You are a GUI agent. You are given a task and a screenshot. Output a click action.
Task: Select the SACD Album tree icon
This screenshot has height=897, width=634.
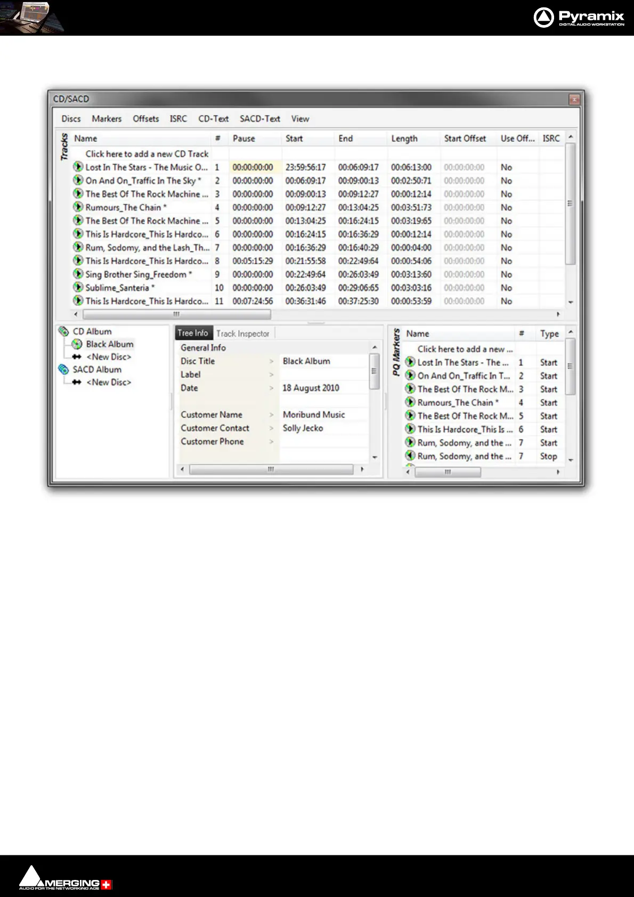click(63, 369)
